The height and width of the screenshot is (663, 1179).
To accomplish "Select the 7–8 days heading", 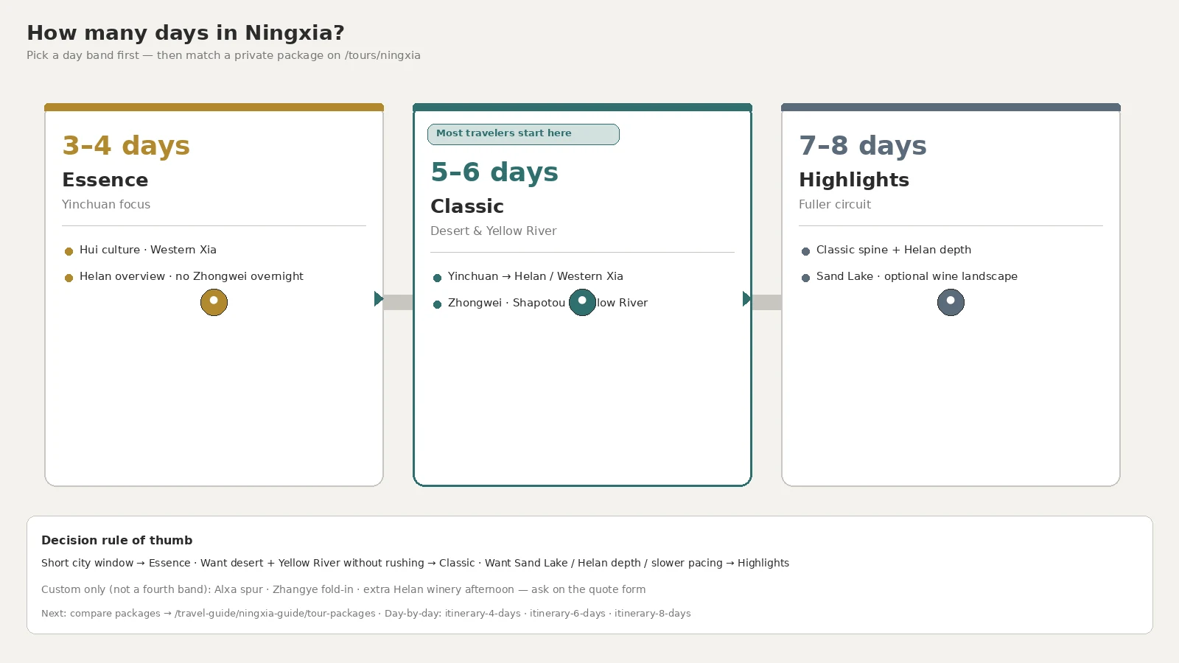I will [863, 145].
